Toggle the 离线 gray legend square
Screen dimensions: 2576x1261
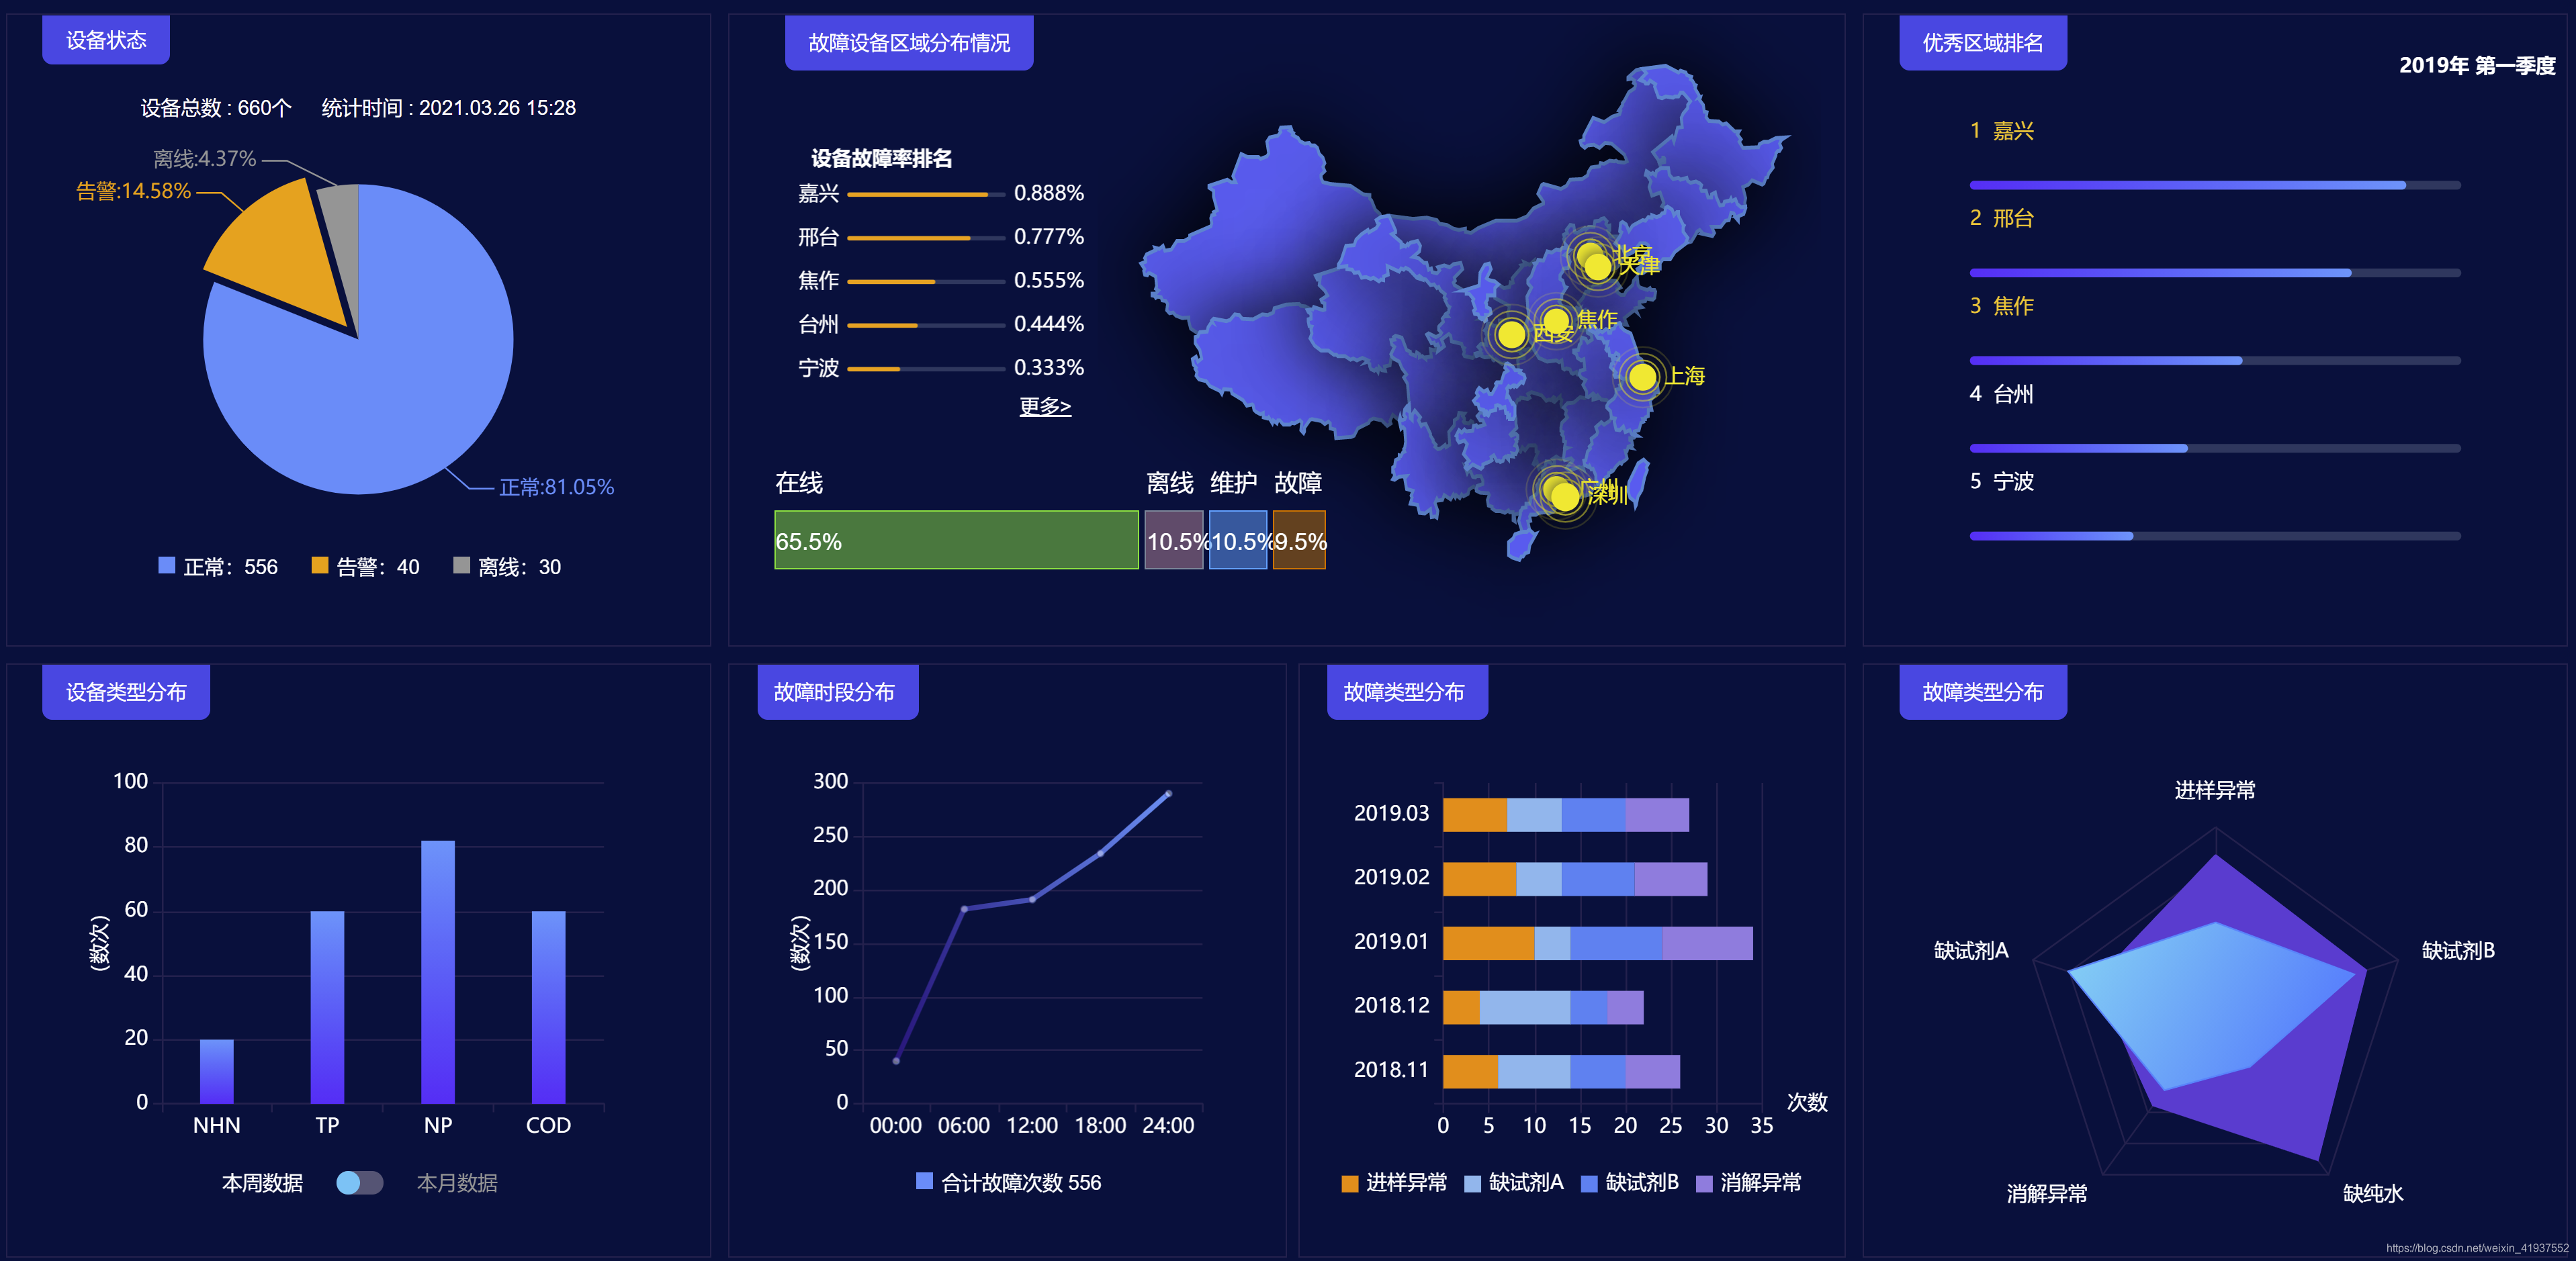pos(461,566)
